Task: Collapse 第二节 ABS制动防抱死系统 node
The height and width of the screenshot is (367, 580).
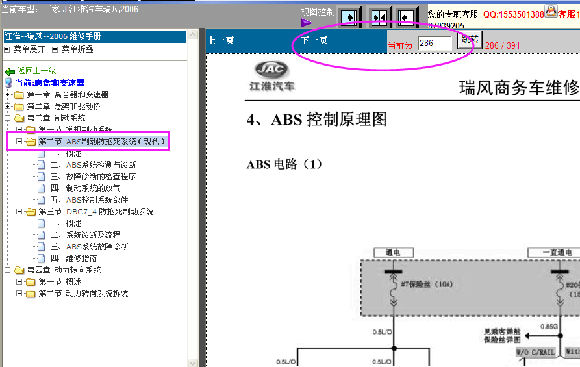Action: (19, 142)
